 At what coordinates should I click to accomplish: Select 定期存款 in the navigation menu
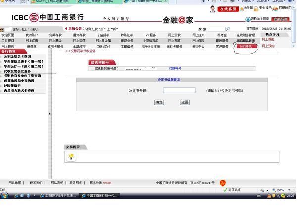coord(55,35)
